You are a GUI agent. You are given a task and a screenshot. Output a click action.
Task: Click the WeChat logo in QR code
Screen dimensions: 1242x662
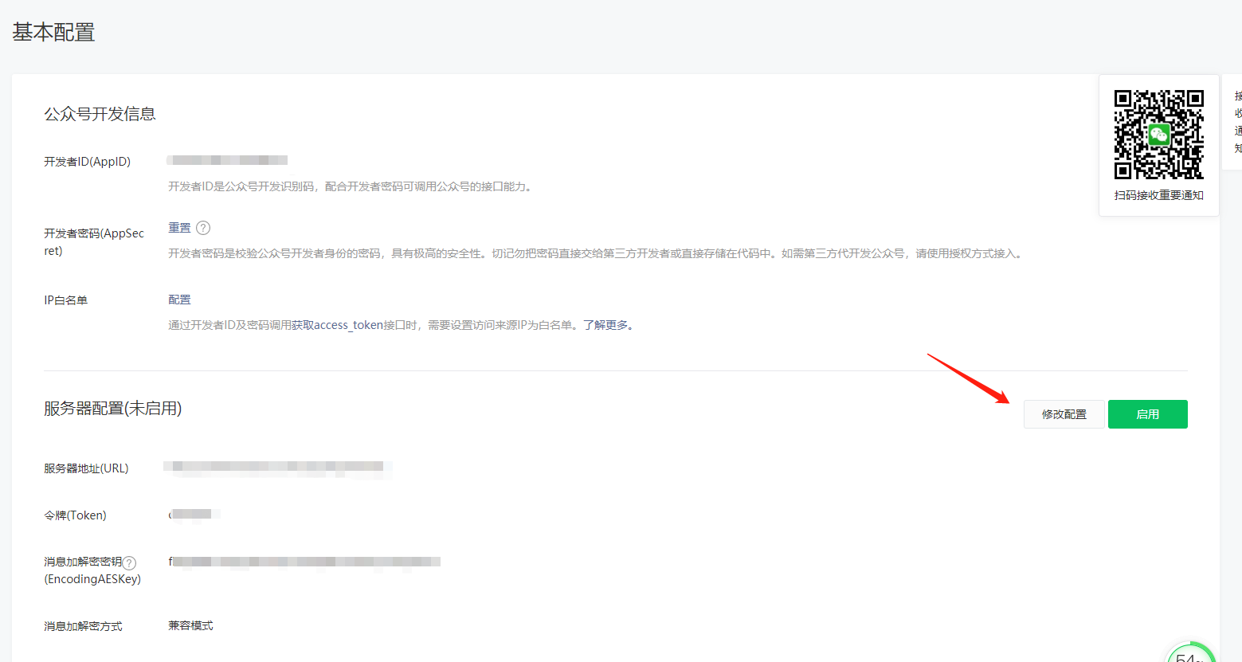1158,135
